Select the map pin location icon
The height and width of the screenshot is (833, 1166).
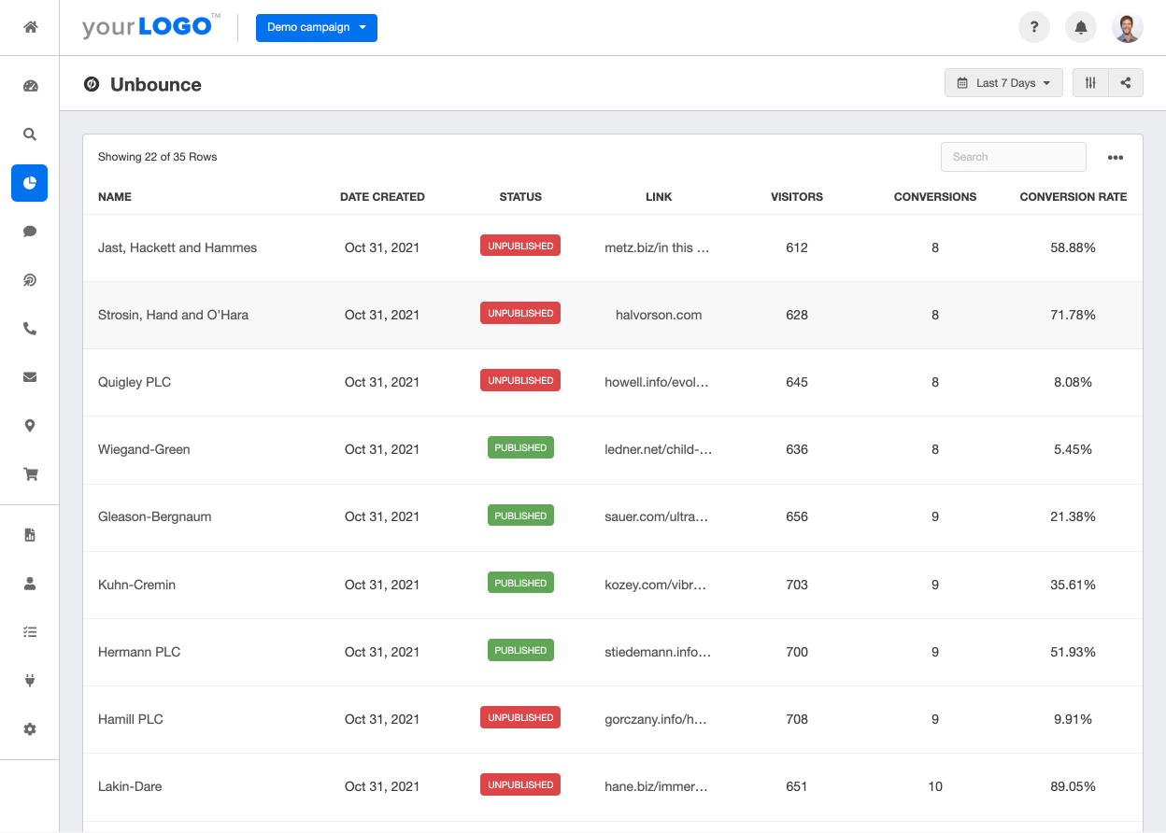point(30,426)
